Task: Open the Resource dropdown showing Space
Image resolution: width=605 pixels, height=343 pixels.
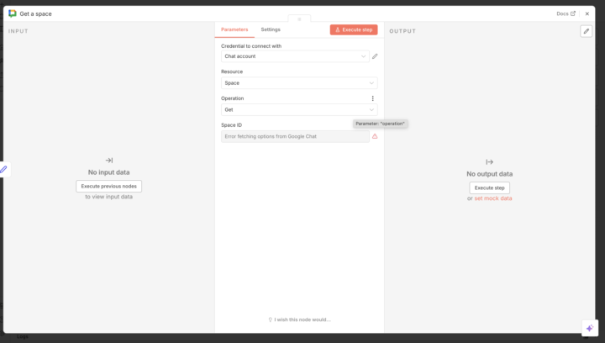Action: (299, 83)
